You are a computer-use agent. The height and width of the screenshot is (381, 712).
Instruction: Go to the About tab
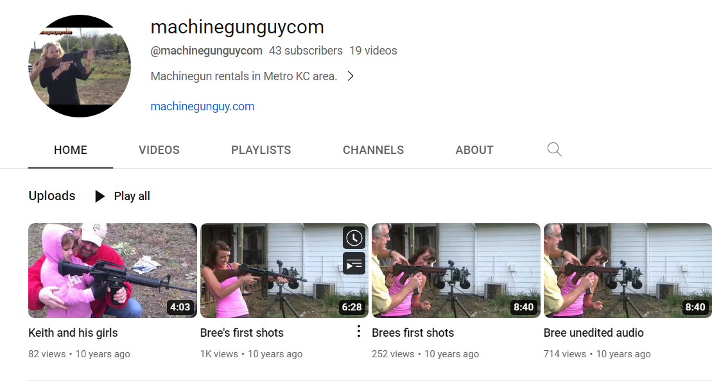(474, 150)
